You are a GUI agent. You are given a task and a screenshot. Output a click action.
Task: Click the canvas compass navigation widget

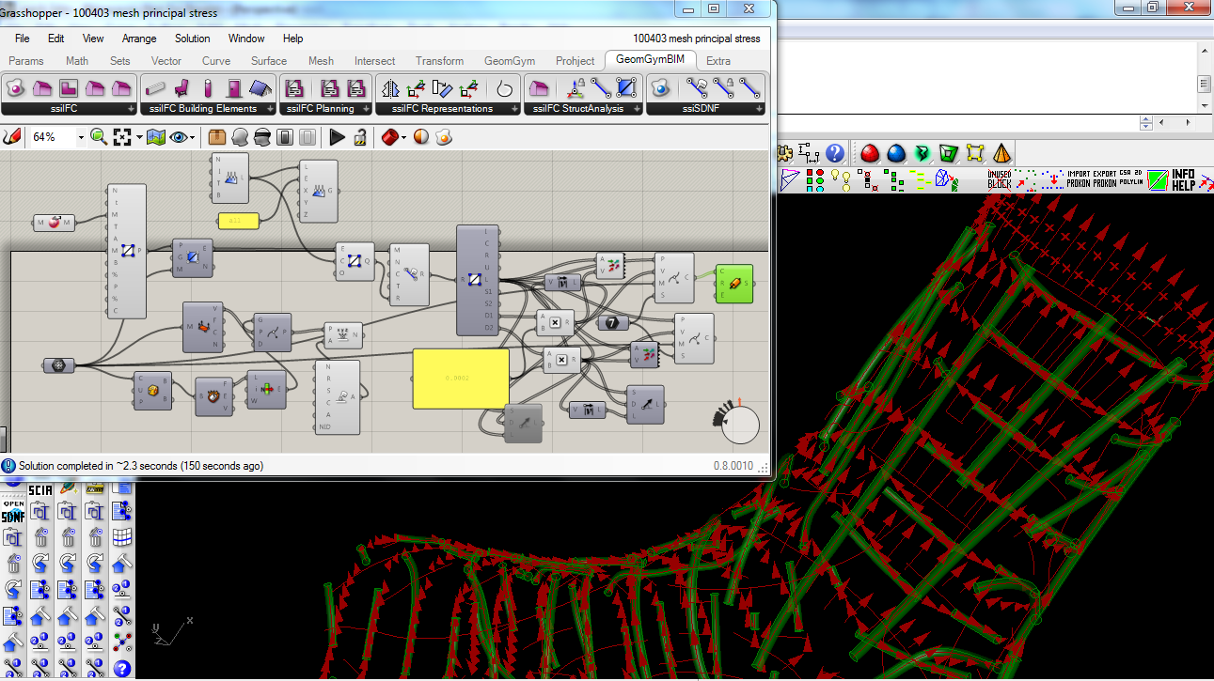[739, 423]
